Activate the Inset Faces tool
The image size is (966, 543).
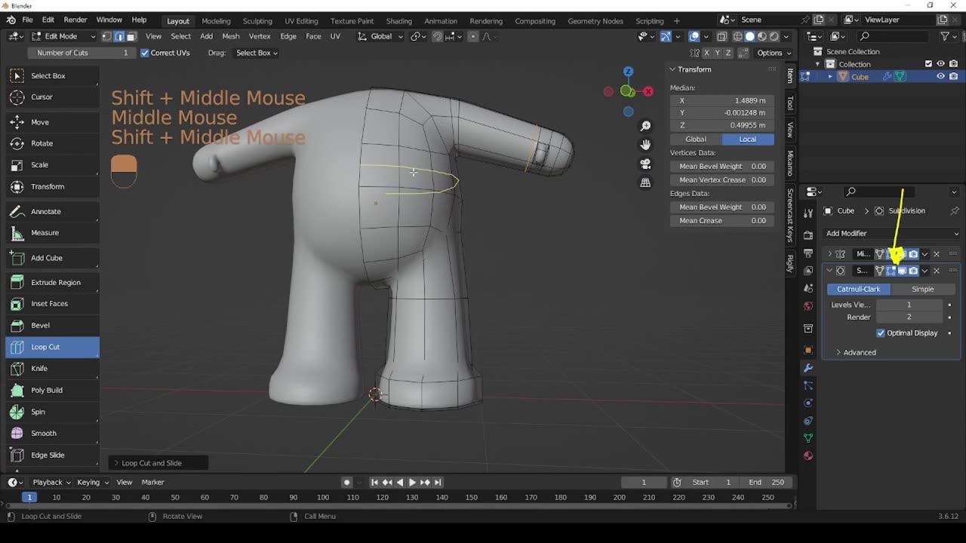click(52, 303)
